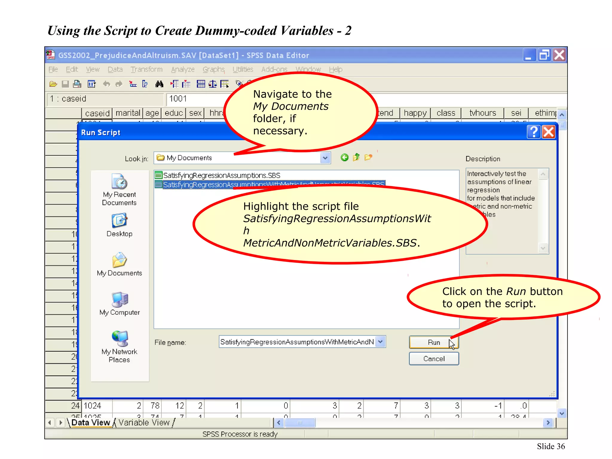Open the Edit menu

click(x=72, y=69)
